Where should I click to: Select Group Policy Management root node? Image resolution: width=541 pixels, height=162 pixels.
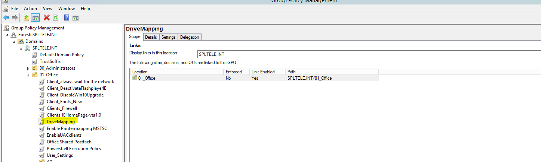[38, 28]
